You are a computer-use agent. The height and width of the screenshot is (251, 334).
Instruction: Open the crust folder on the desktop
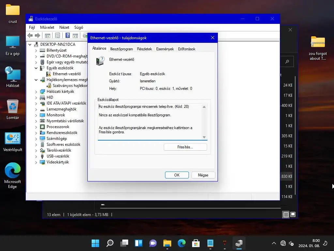(x=13, y=14)
